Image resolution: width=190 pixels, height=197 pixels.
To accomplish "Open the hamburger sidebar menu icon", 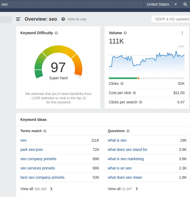I will click(18, 19).
